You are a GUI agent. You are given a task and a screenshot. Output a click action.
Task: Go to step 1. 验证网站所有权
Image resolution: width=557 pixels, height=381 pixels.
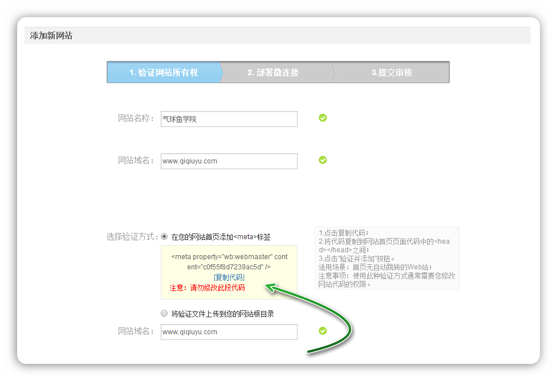(163, 72)
